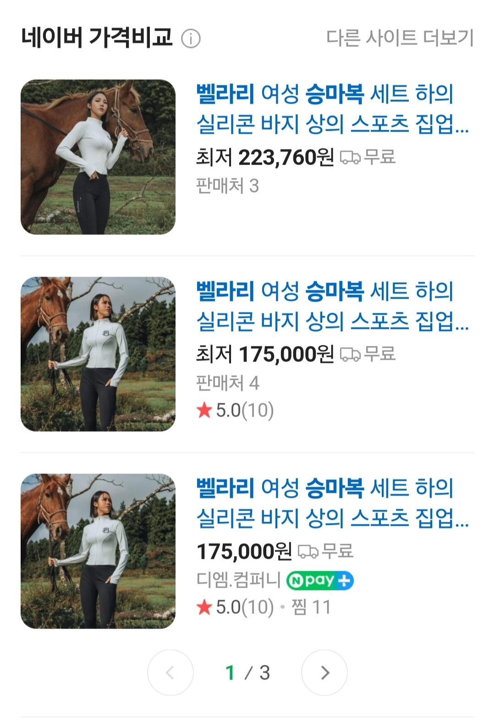Open third 벨라리 승마복 title from 디엠.컴퍼니

(x=333, y=503)
